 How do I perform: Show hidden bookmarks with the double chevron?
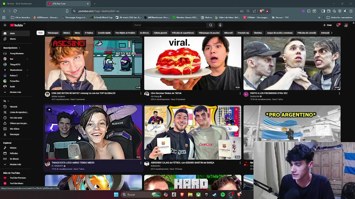point(319,17)
